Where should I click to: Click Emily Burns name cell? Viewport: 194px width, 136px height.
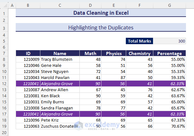click(60, 102)
